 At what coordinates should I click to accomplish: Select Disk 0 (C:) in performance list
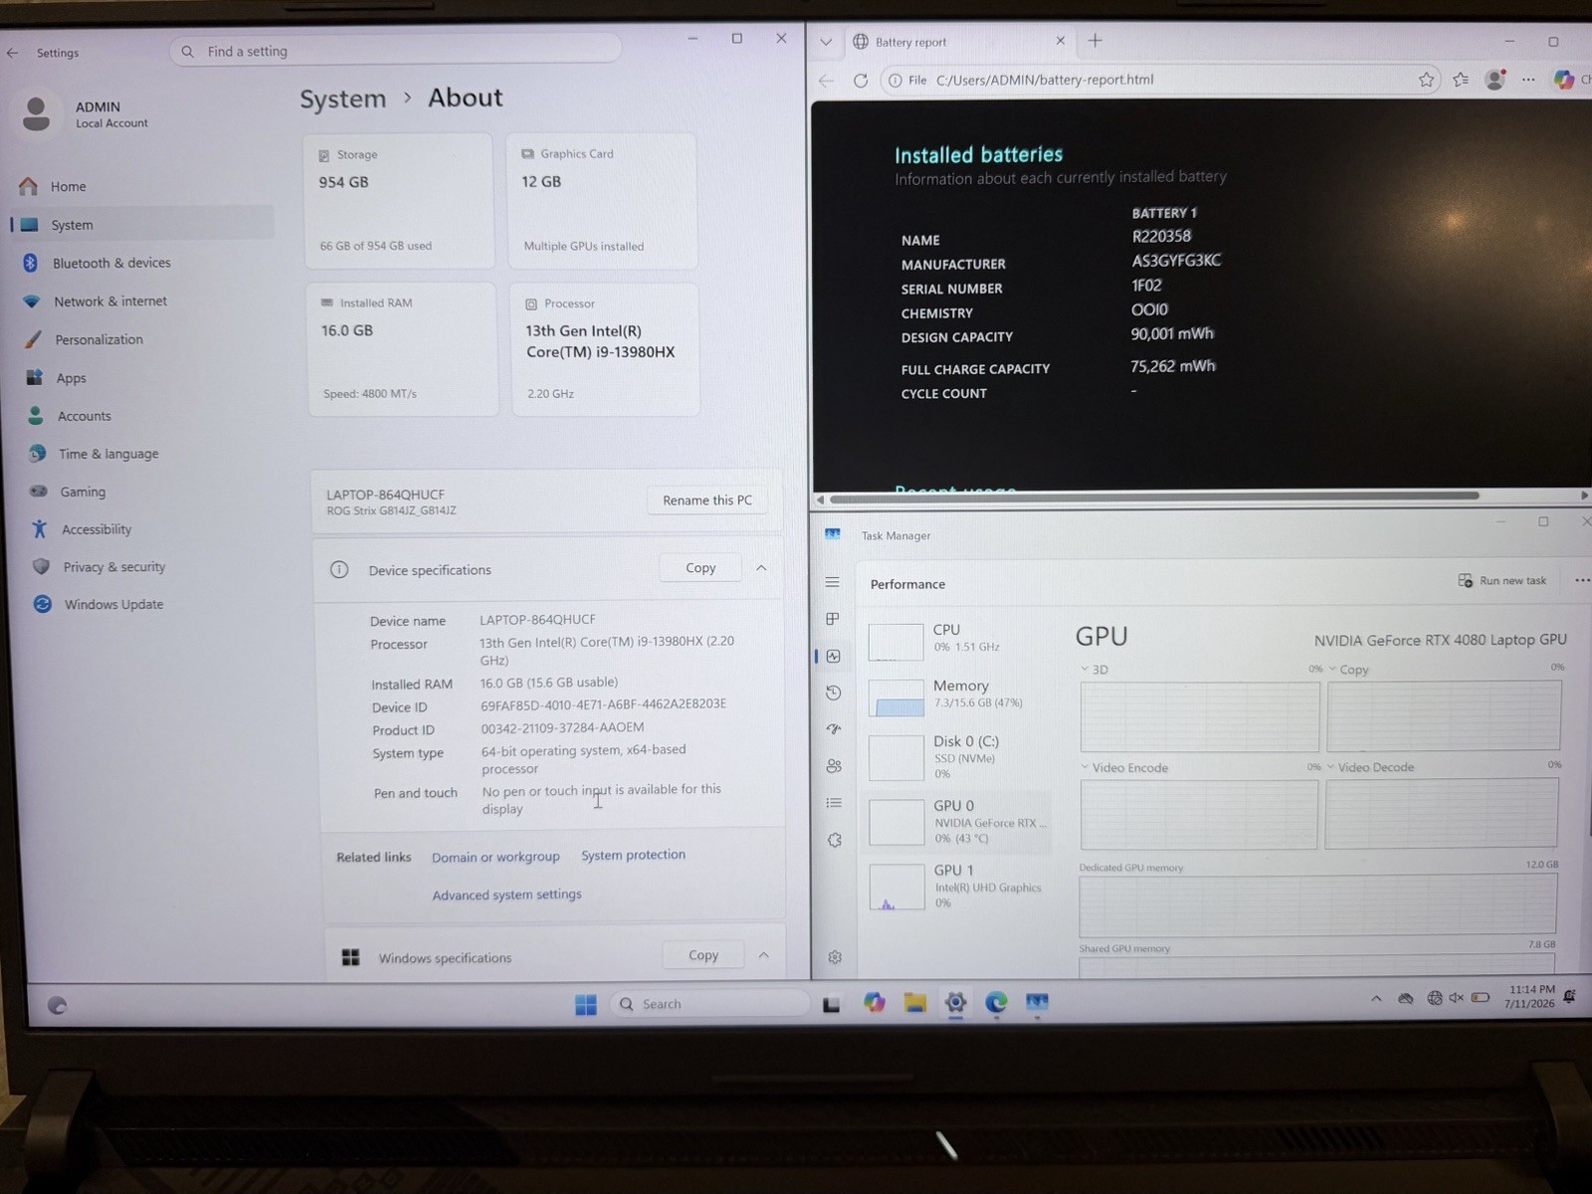(x=958, y=756)
